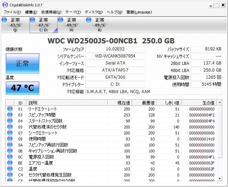Screen dimensions: 228x187
Task: Click the CrystalDiskInfo app icon in title bar
Action: (x=5, y=5)
